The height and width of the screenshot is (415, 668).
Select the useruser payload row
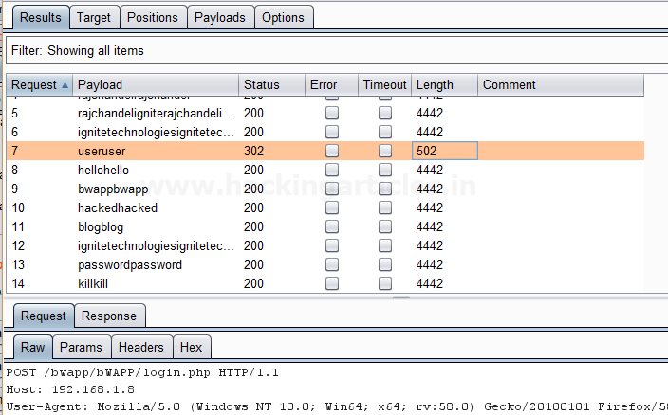pos(325,151)
